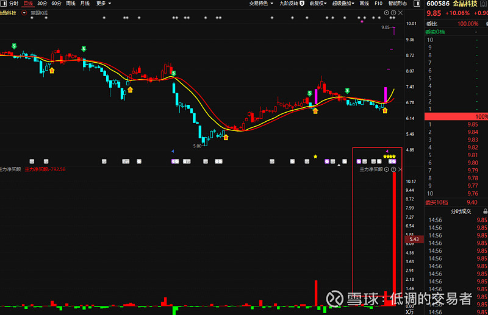Expand the round dropdown beside 金晶科技
Image resolution: width=488 pixels, height=315 pixels.
pos(24,13)
